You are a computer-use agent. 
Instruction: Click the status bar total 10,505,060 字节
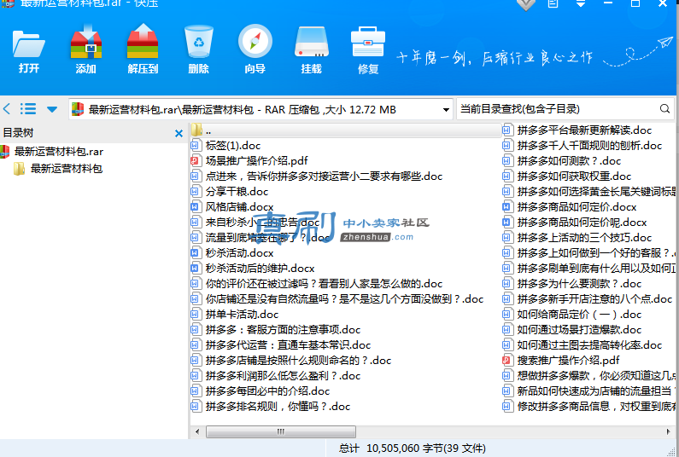[x=412, y=448]
